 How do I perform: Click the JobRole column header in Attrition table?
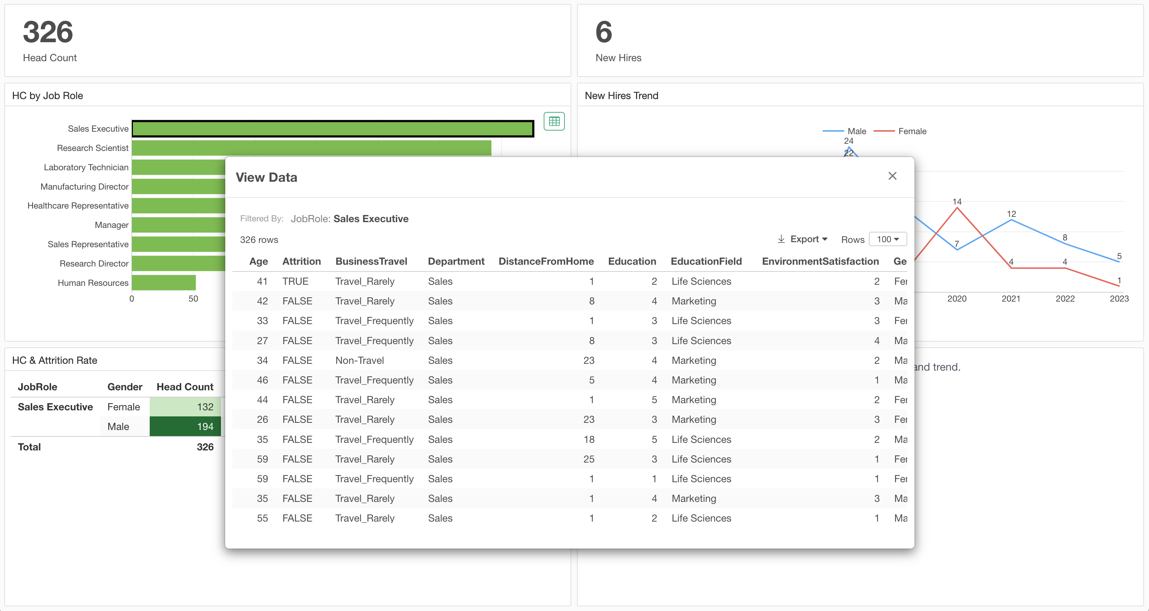click(x=38, y=387)
